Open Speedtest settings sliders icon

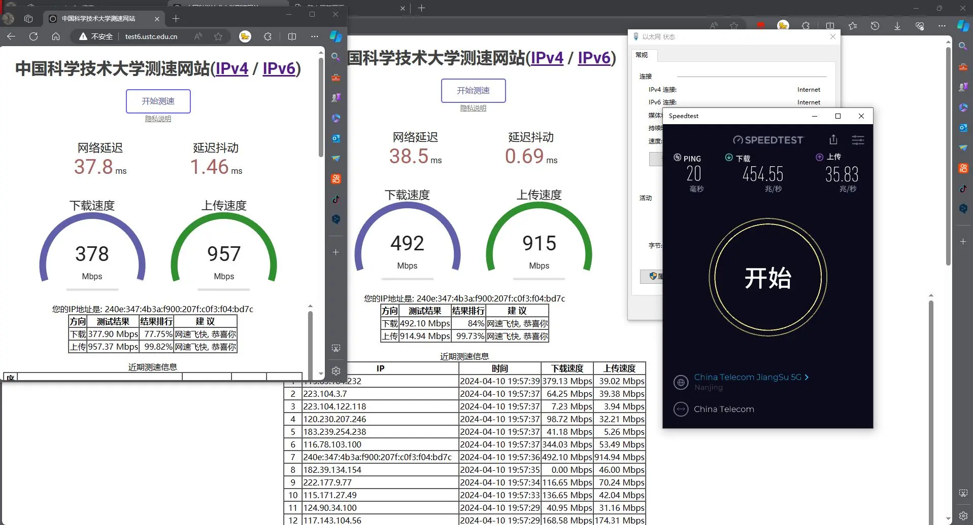[x=858, y=140]
